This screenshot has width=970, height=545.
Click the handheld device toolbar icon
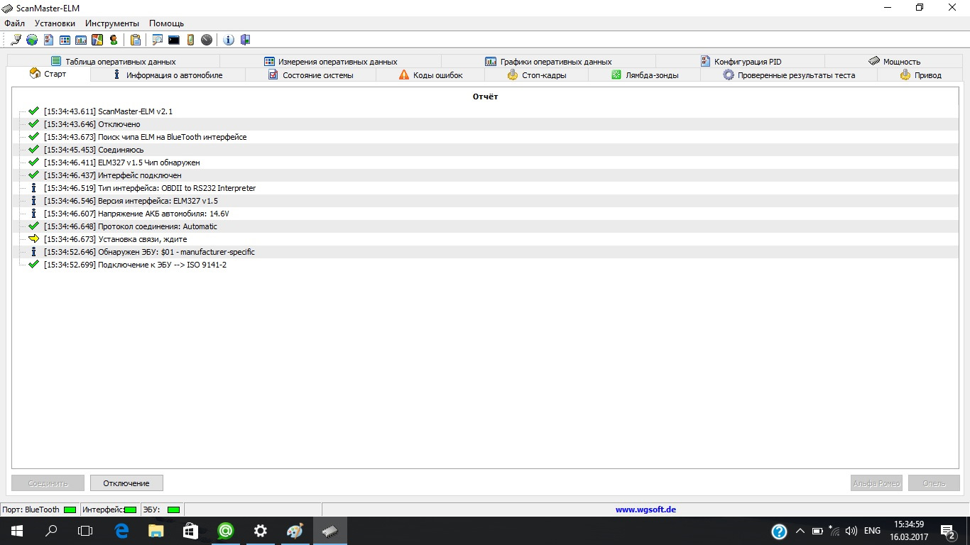pos(190,40)
